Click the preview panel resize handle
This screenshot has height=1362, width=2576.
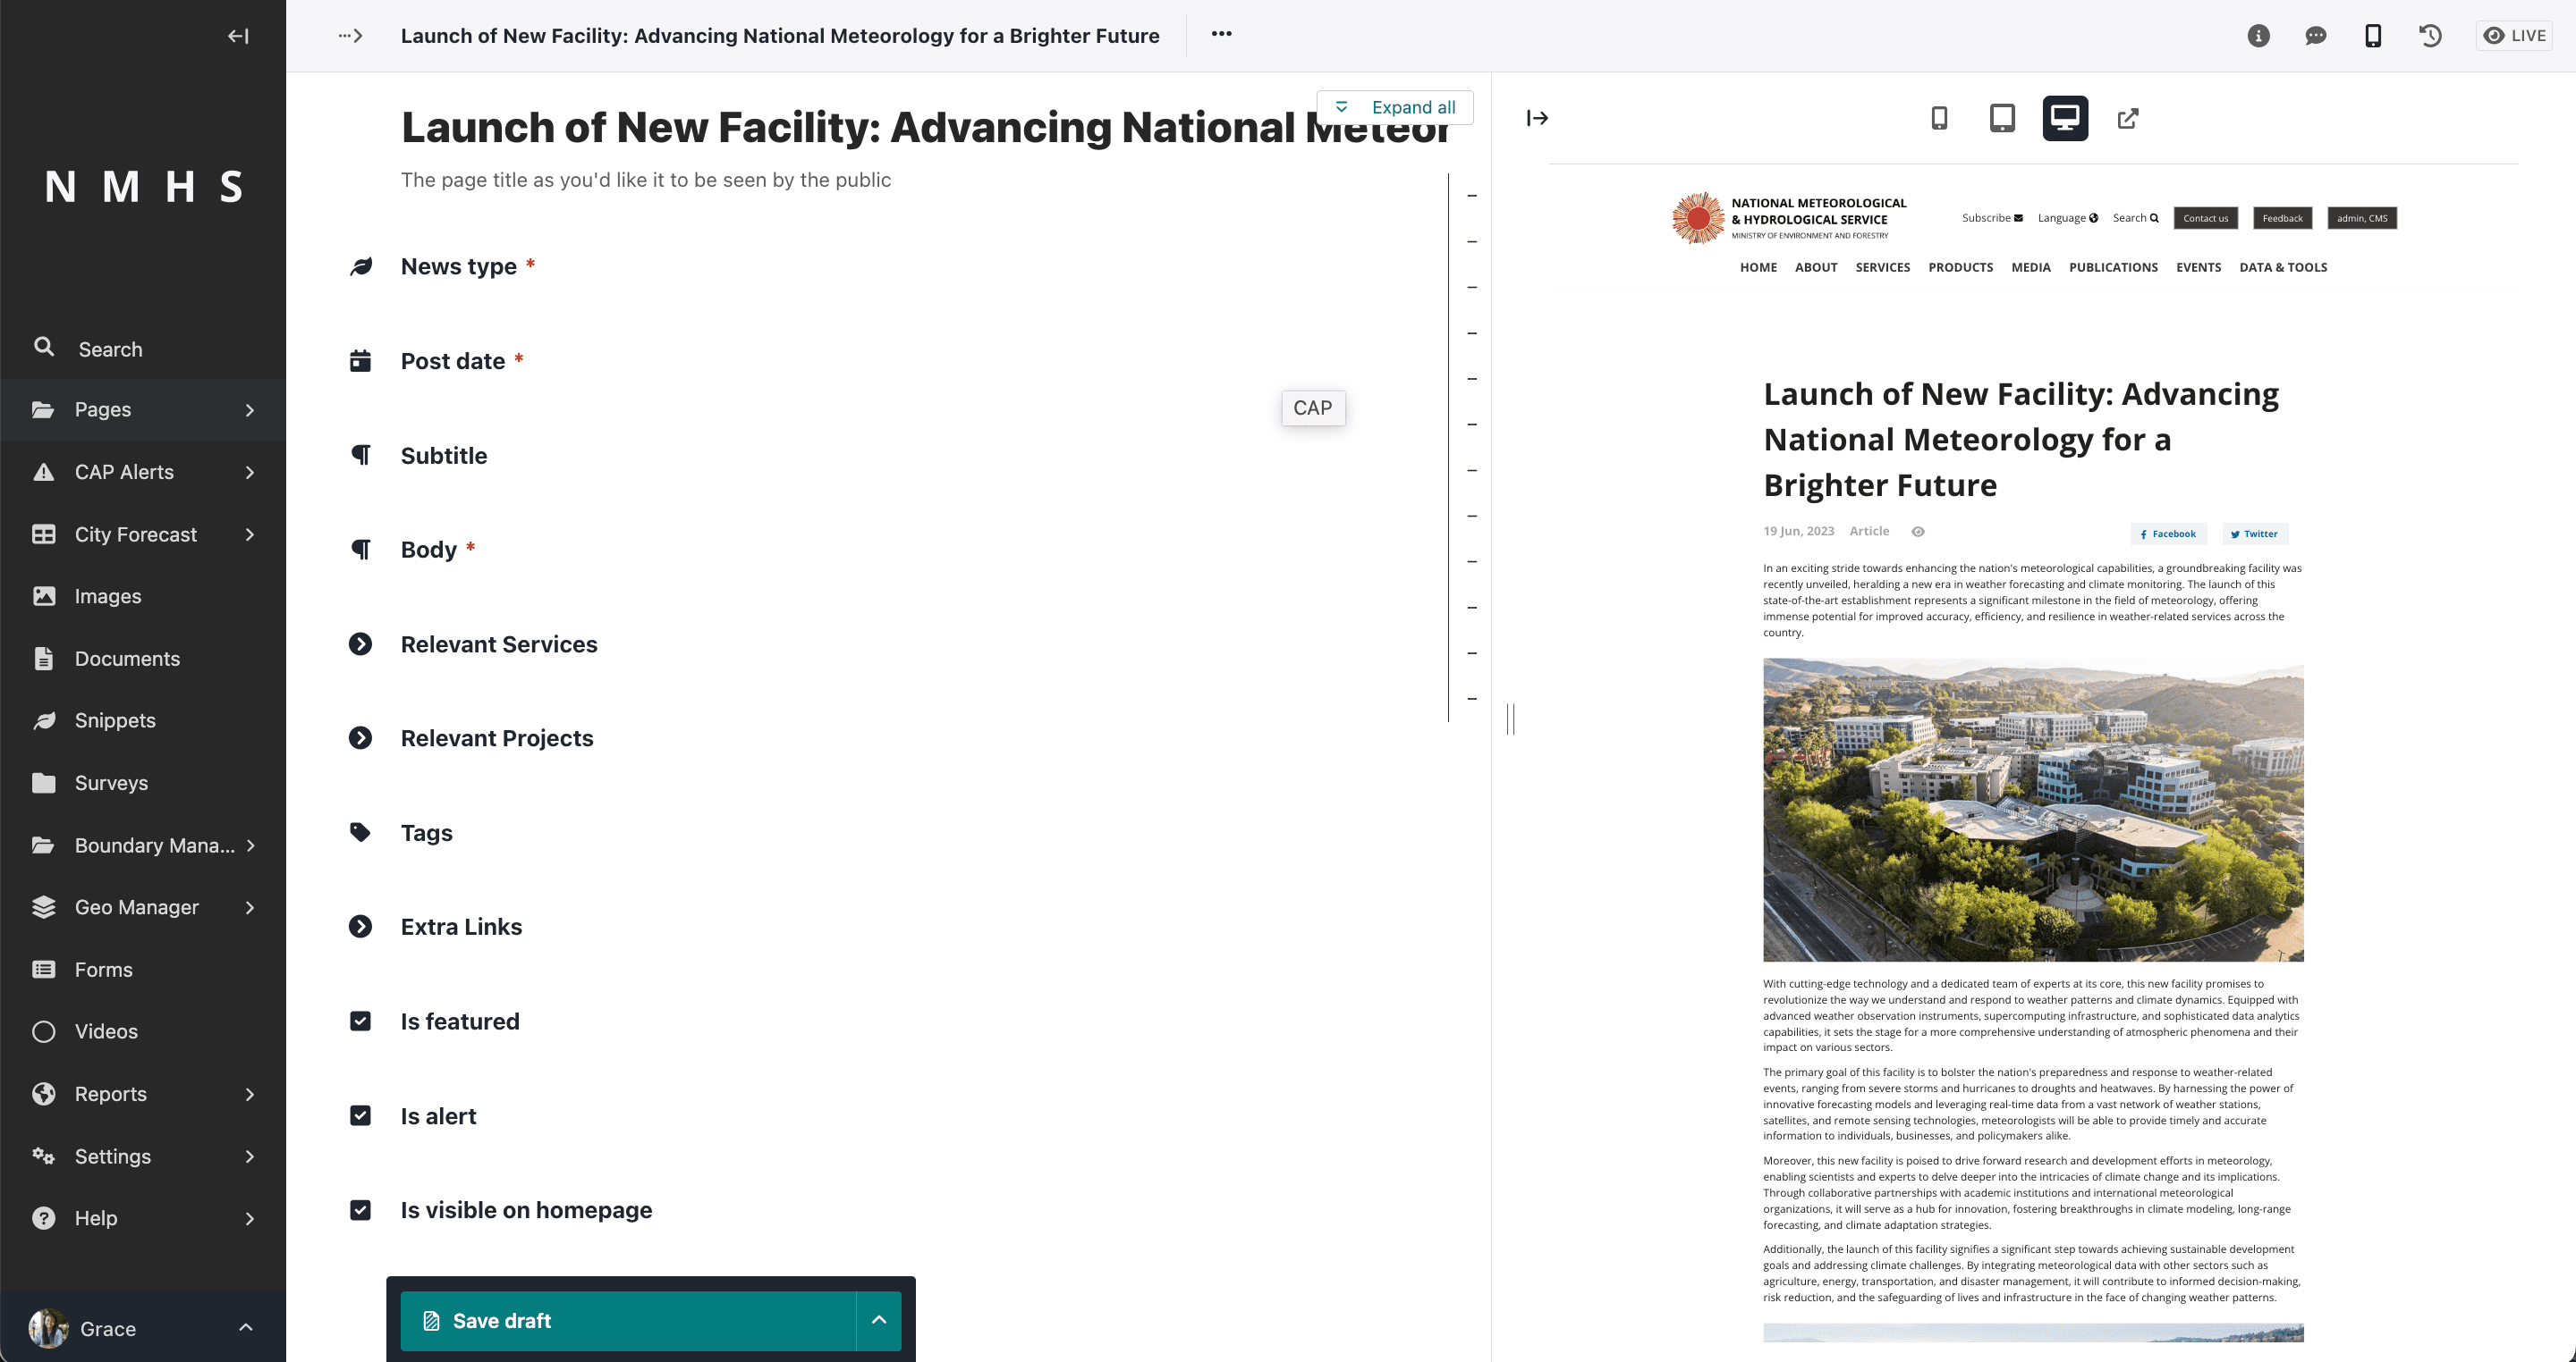click(x=1512, y=719)
